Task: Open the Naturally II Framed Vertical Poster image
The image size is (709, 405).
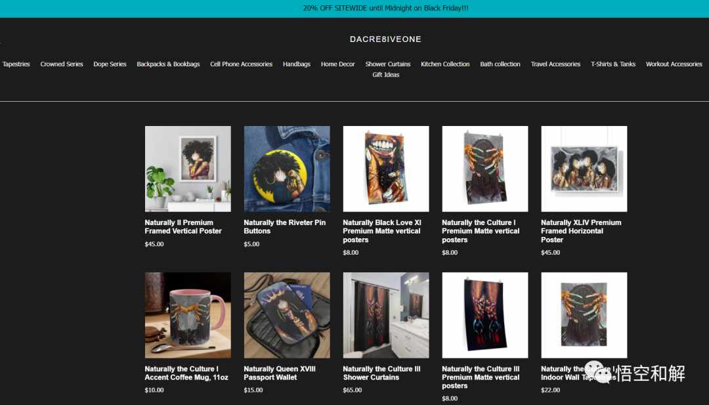Action: (x=188, y=169)
